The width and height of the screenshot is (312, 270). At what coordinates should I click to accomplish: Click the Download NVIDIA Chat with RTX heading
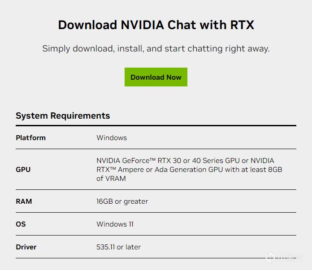[x=156, y=25]
